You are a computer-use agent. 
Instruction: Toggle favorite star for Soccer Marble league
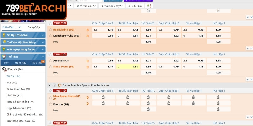coord(54,85)
